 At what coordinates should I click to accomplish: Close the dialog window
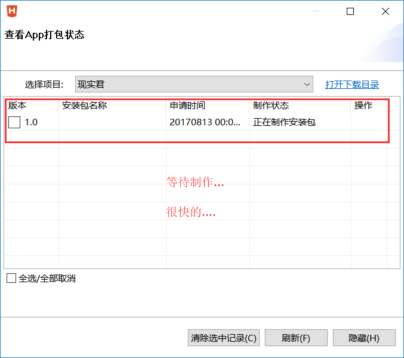click(x=386, y=11)
